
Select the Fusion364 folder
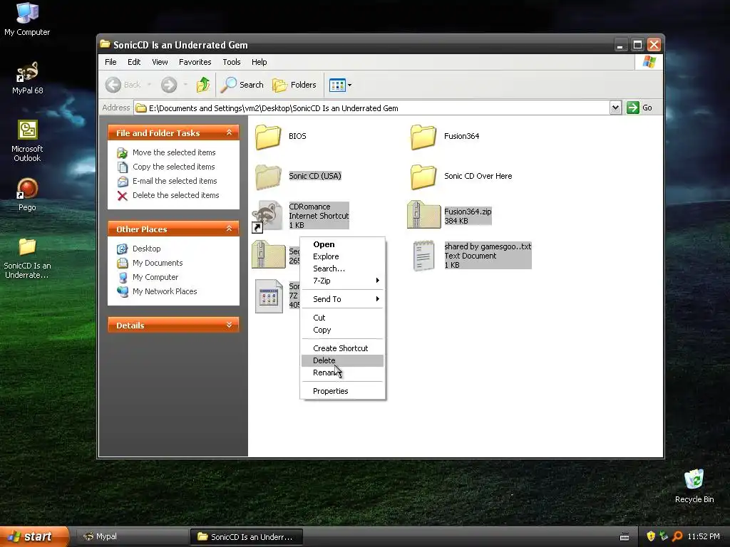[445, 136]
